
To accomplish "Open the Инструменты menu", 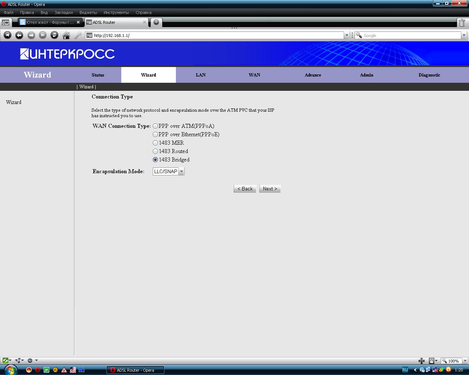I will pos(116,12).
